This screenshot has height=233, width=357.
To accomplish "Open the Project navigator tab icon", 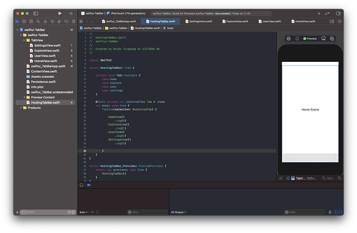I will point(17,21).
